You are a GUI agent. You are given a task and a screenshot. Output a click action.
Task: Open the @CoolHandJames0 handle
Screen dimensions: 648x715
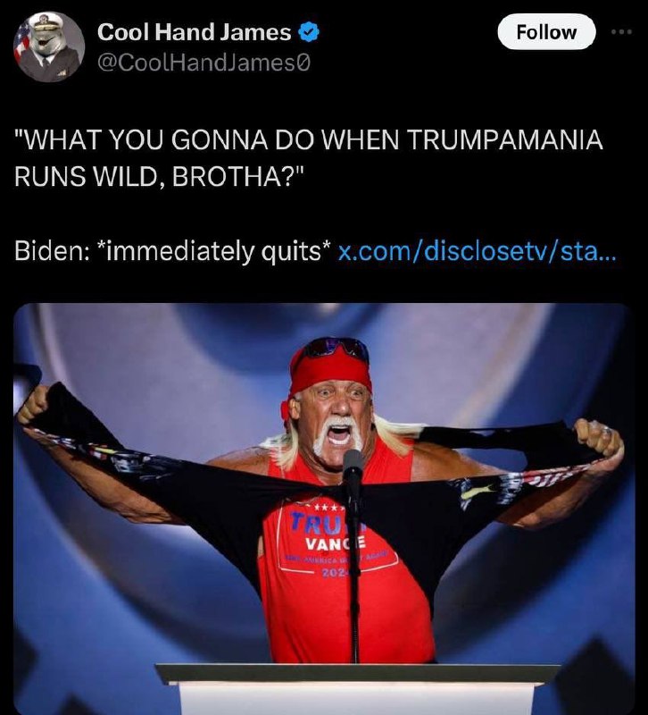point(204,63)
